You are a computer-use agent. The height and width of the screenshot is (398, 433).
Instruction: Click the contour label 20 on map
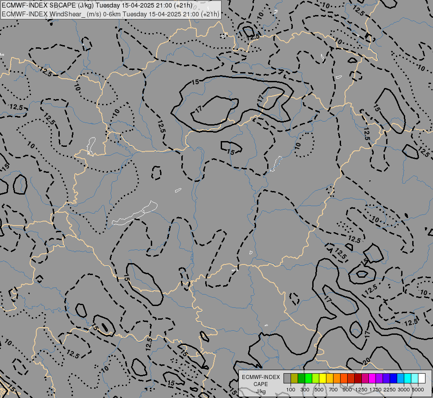point(367,361)
